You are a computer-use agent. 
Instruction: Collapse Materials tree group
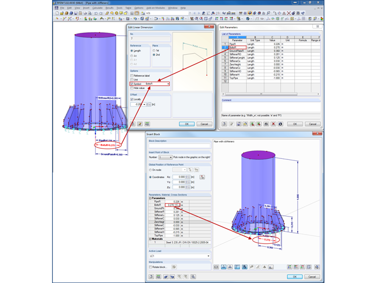click(x=150, y=239)
